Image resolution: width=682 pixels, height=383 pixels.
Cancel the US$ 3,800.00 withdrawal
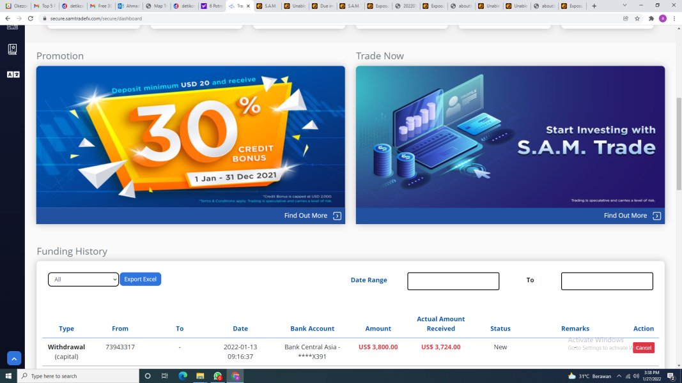click(643, 347)
